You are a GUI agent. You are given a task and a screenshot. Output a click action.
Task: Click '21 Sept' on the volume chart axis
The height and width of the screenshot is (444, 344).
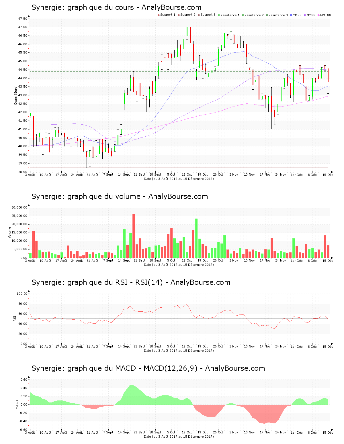(x=140, y=260)
